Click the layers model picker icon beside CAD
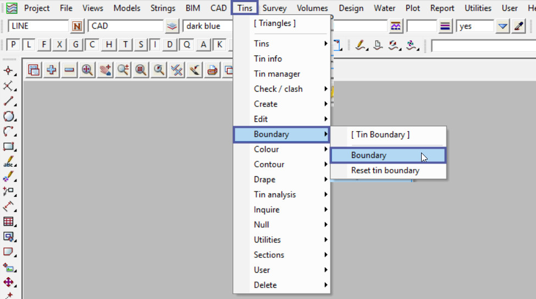 tap(173, 26)
